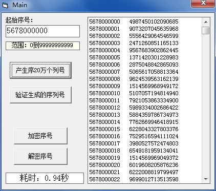Select list row 5678000015
This screenshot has height=191, width=216.
(144, 129)
